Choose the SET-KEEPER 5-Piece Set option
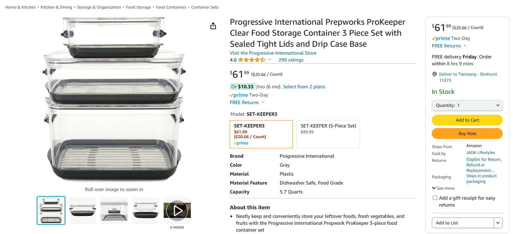This screenshot has width=513, height=234. 328,134
